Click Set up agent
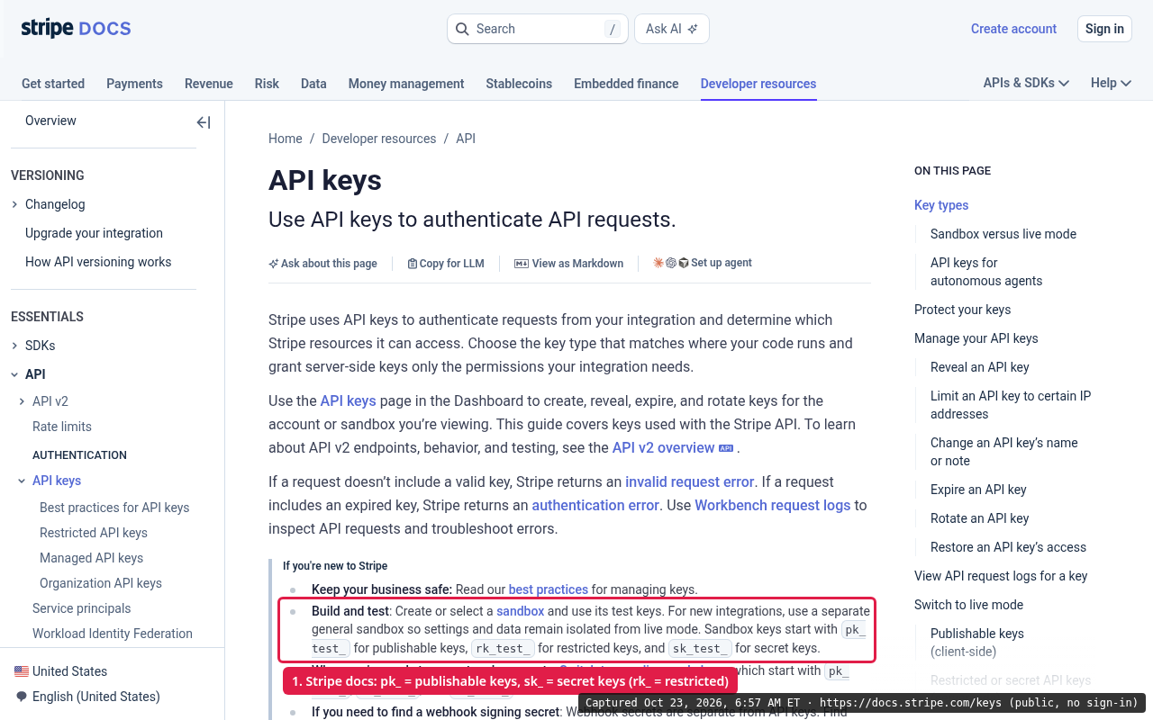The width and height of the screenshot is (1153, 720). 703,263
